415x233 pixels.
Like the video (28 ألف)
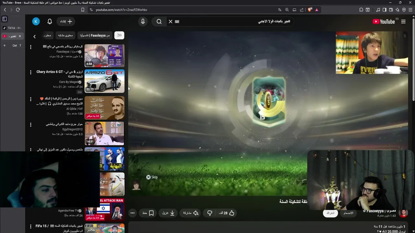tap(227, 213)
